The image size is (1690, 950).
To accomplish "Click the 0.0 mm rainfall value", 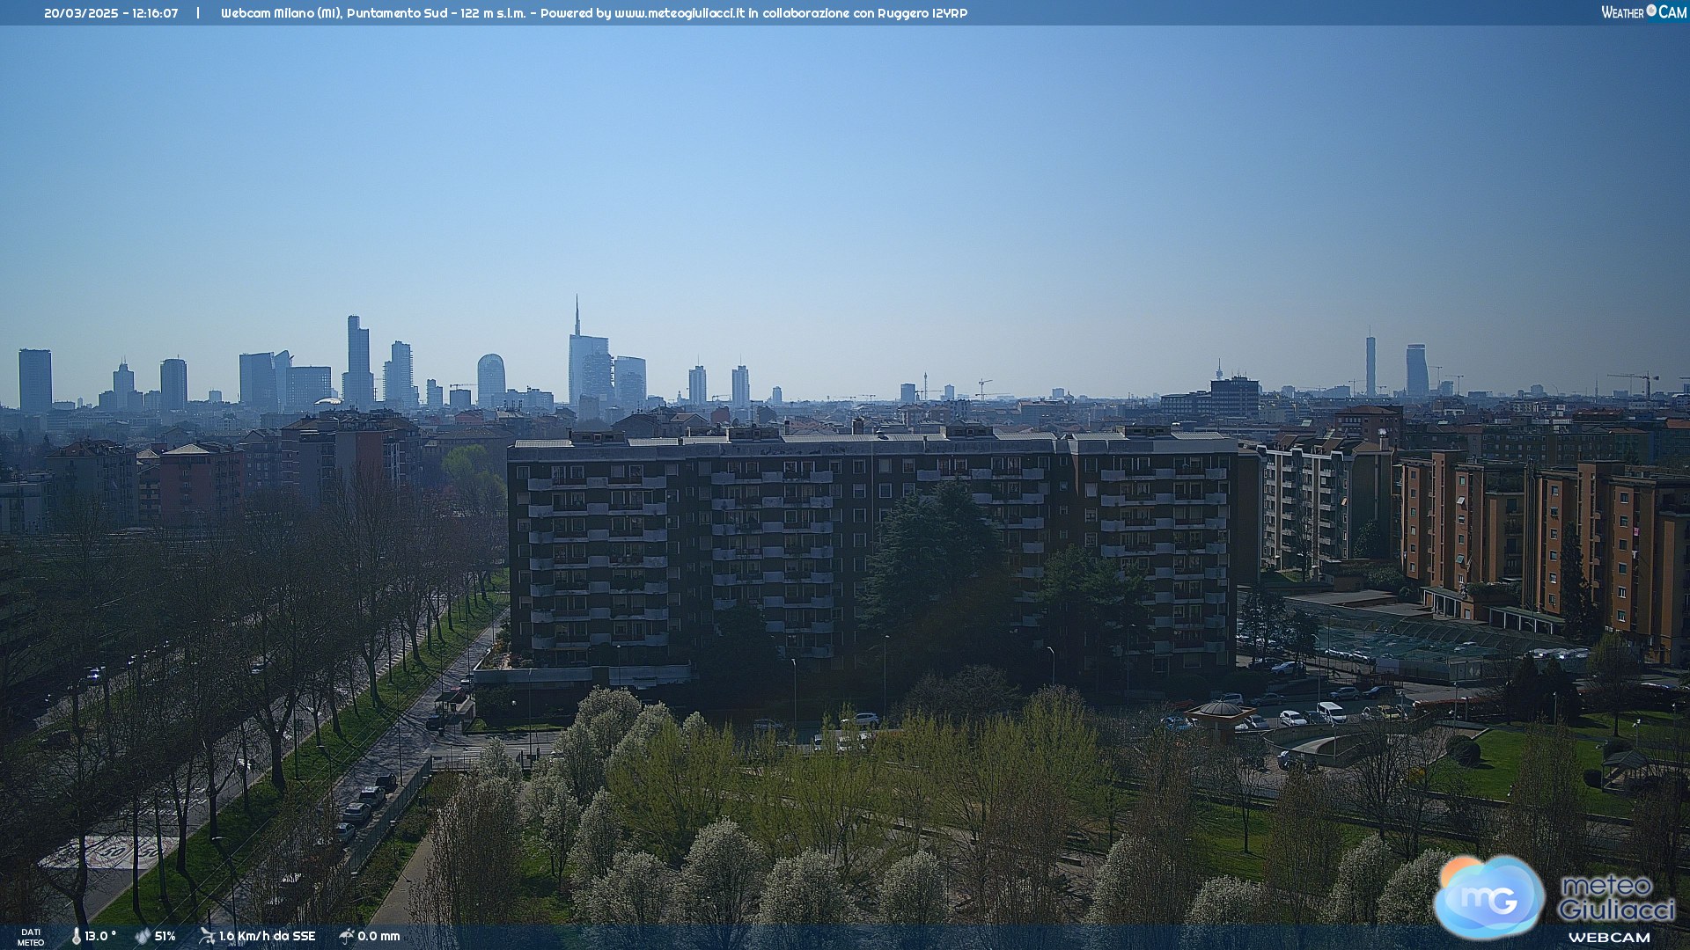I will (x=378, y=937).
